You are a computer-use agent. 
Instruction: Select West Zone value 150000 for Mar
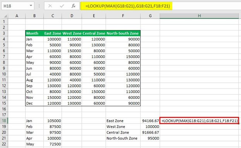[x=72, y=51]
